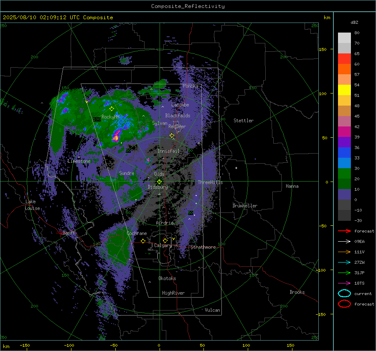
Task: Click the Lake Louise label
Action: 32,205
